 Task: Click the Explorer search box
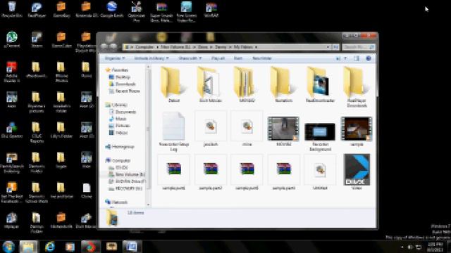click(x=358, y=47)
